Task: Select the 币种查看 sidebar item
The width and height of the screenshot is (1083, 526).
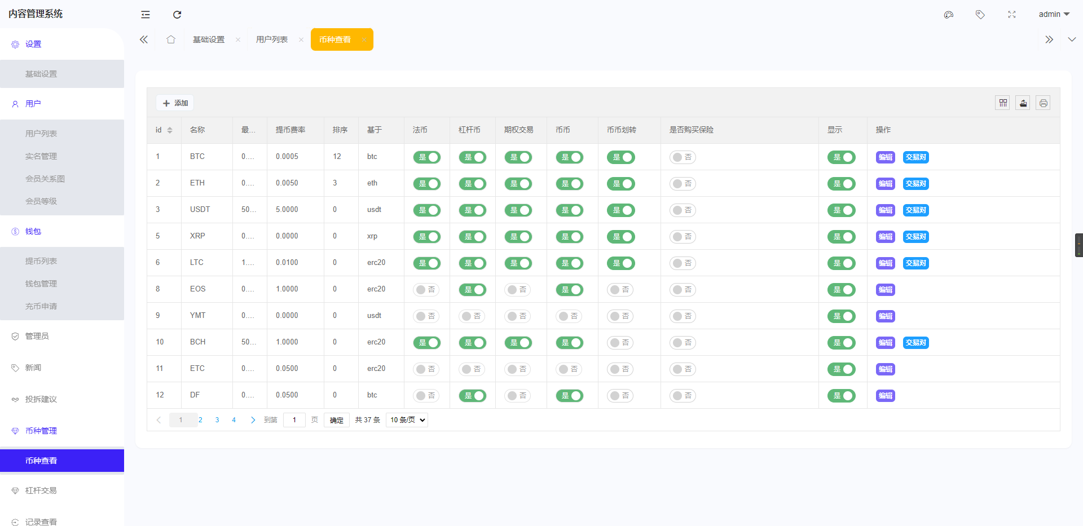Action: tap(62, 461)
